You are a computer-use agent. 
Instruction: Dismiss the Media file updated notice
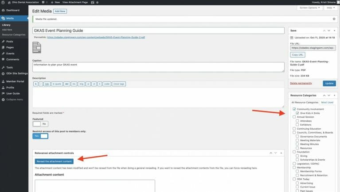[334, 19]
